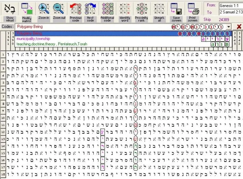Print screen using the printer icon
243x179 pixels.
193,12
